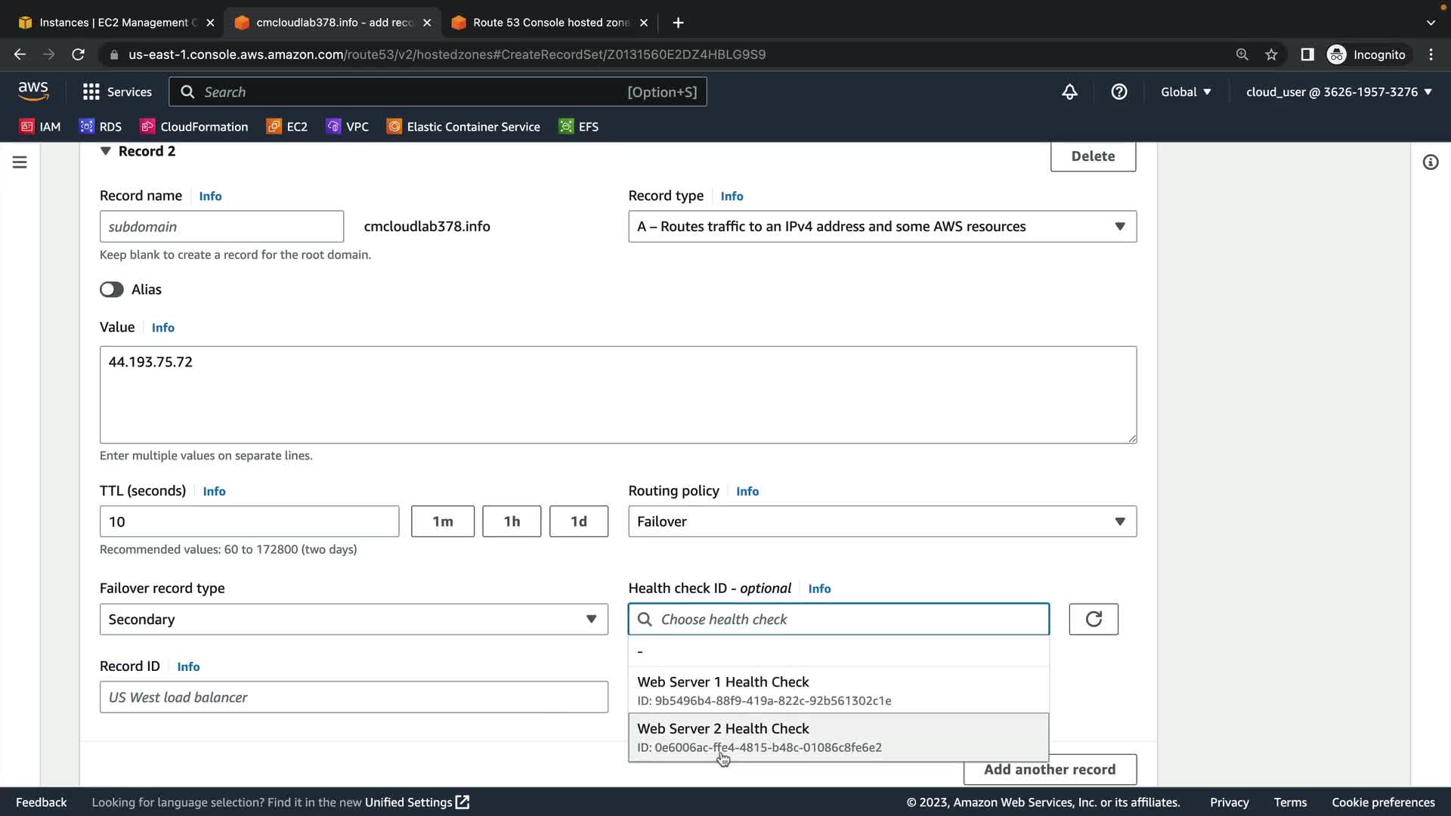Open the Routing policy dropdown

(882, 521)
